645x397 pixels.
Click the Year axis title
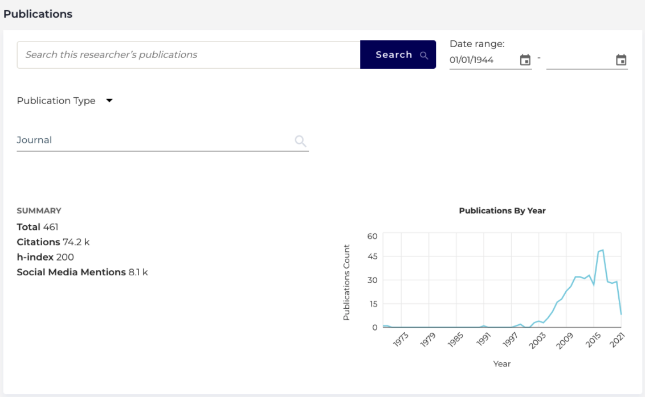502,364
